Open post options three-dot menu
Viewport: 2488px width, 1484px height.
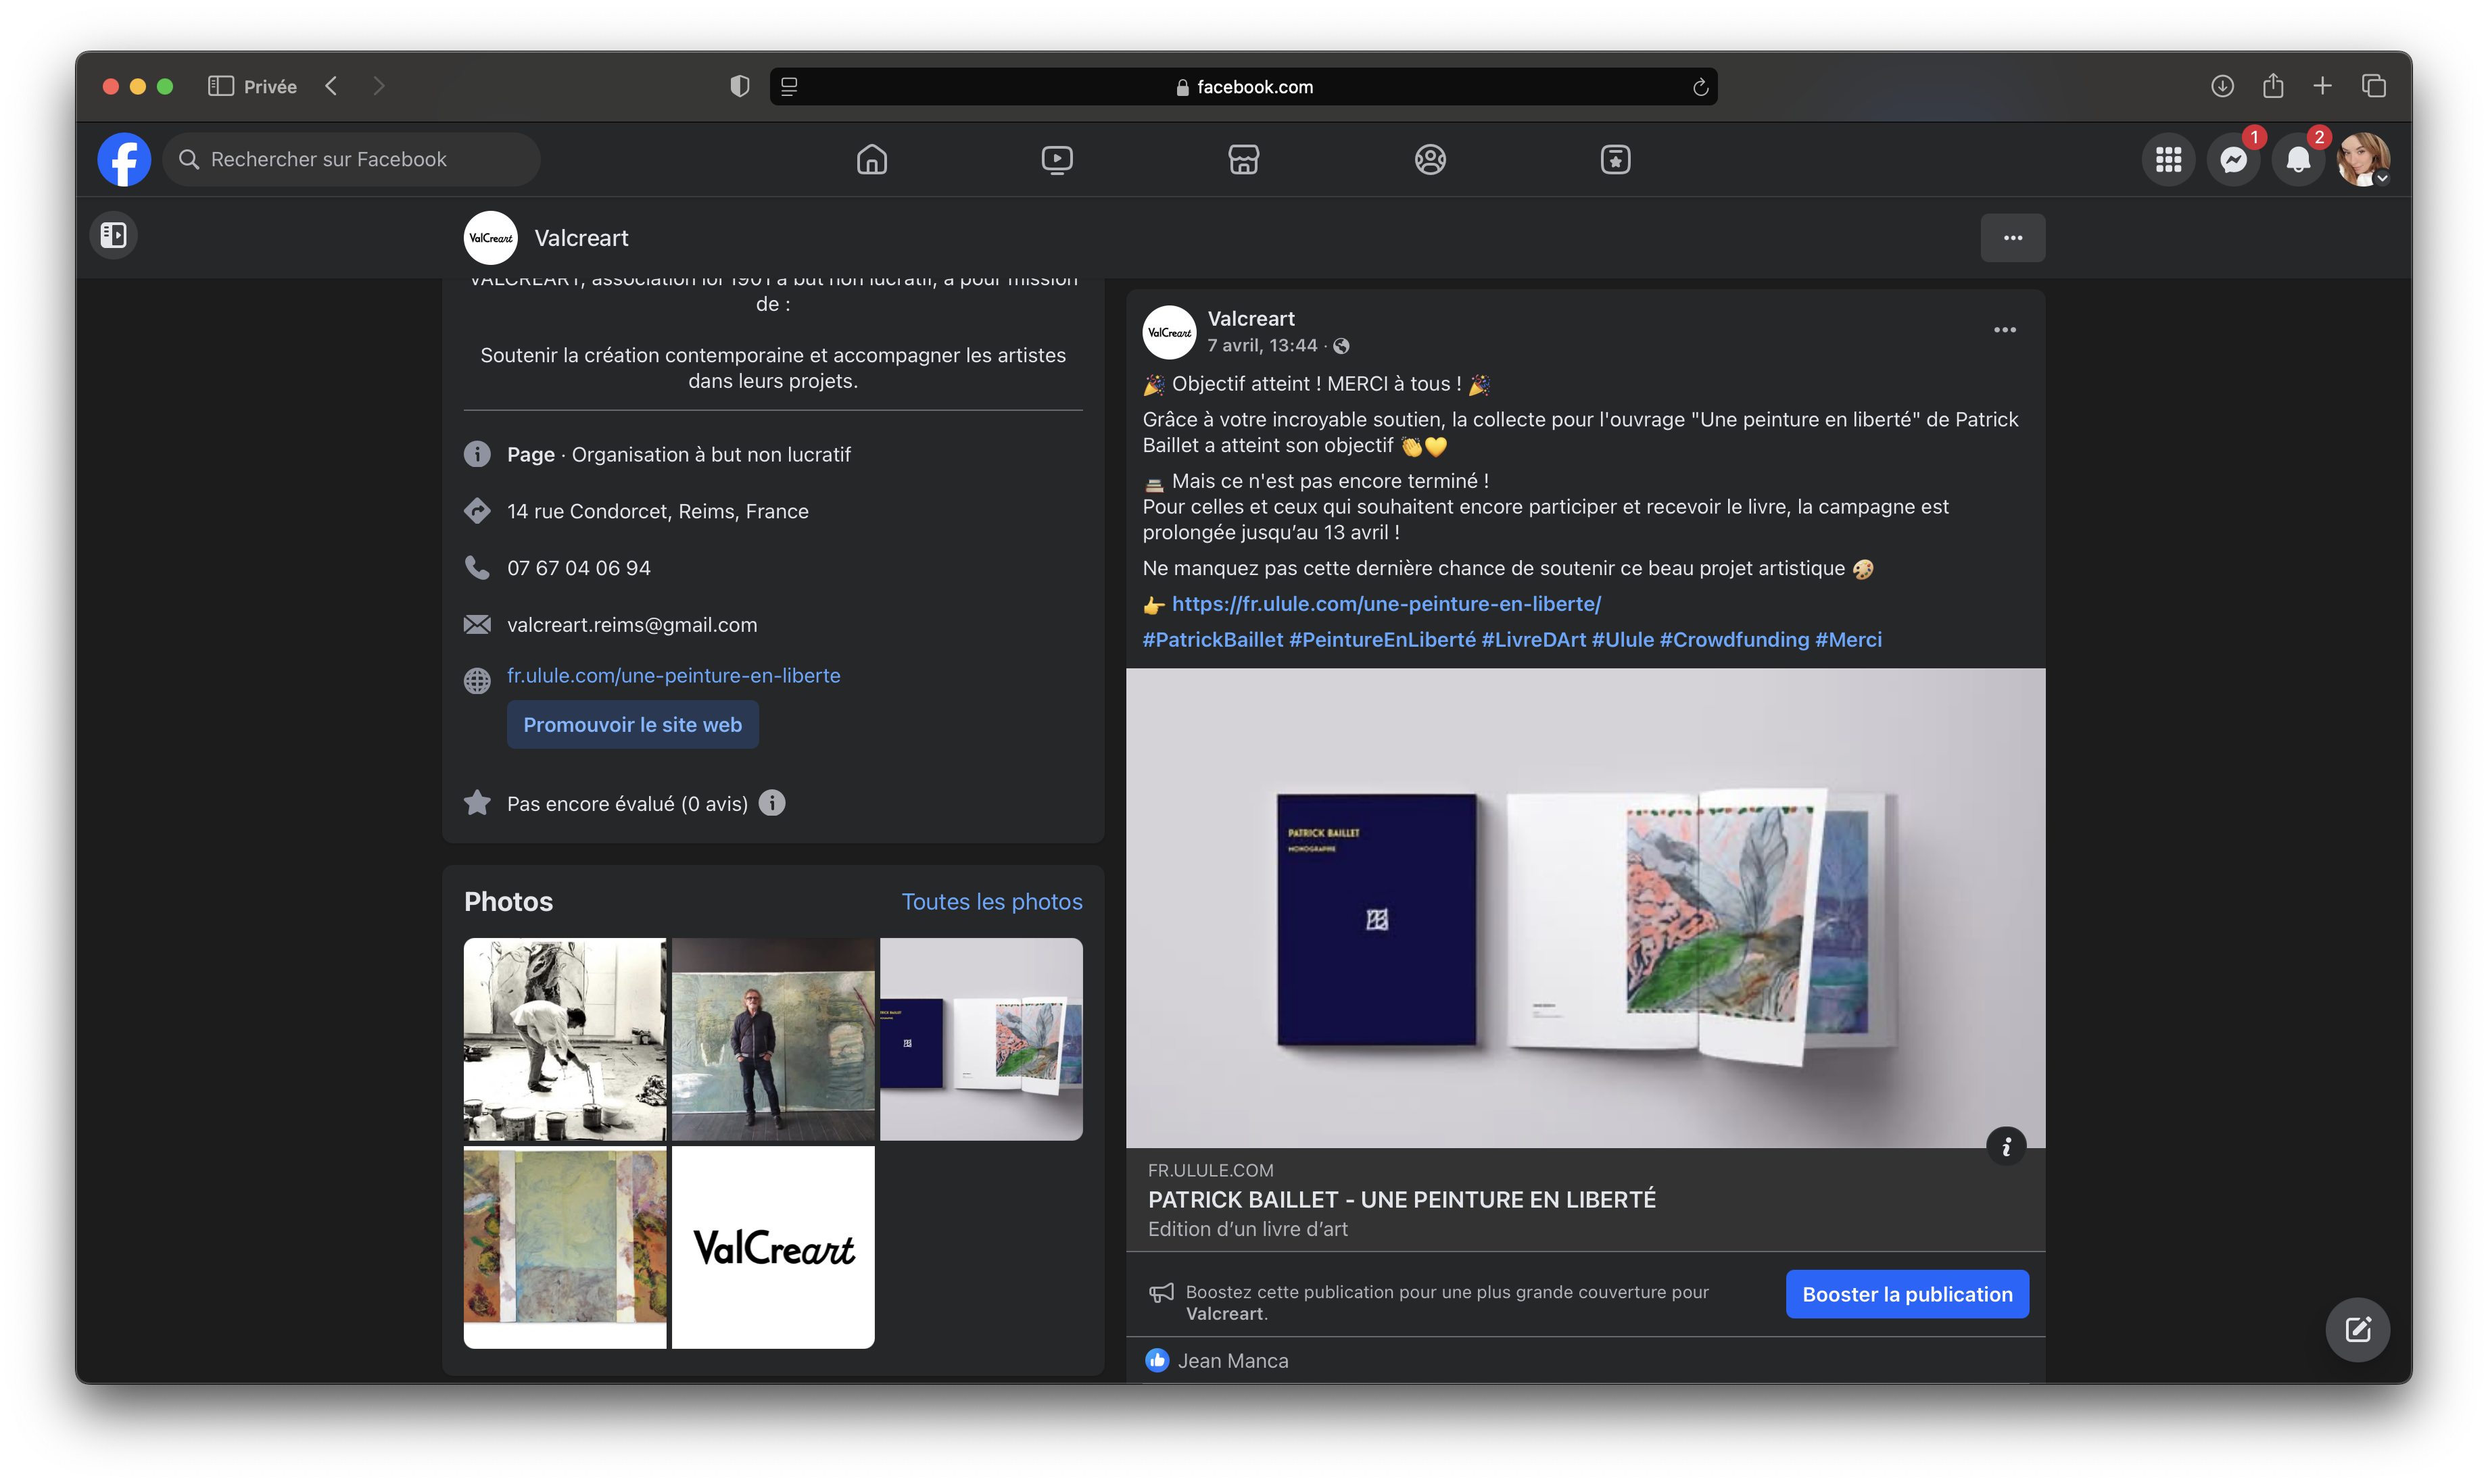2004,330
